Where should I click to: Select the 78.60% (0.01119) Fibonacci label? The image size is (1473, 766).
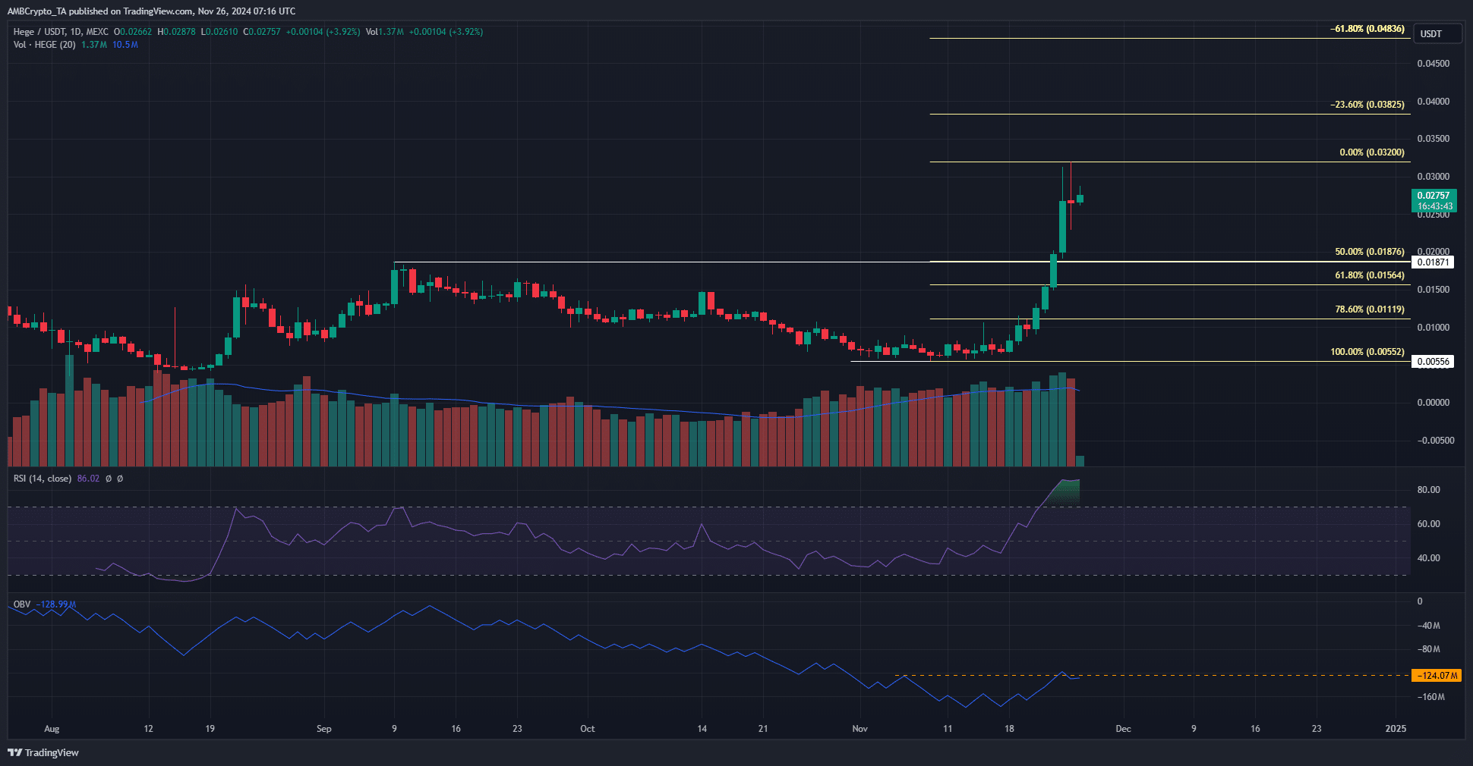coord(1370,309)
